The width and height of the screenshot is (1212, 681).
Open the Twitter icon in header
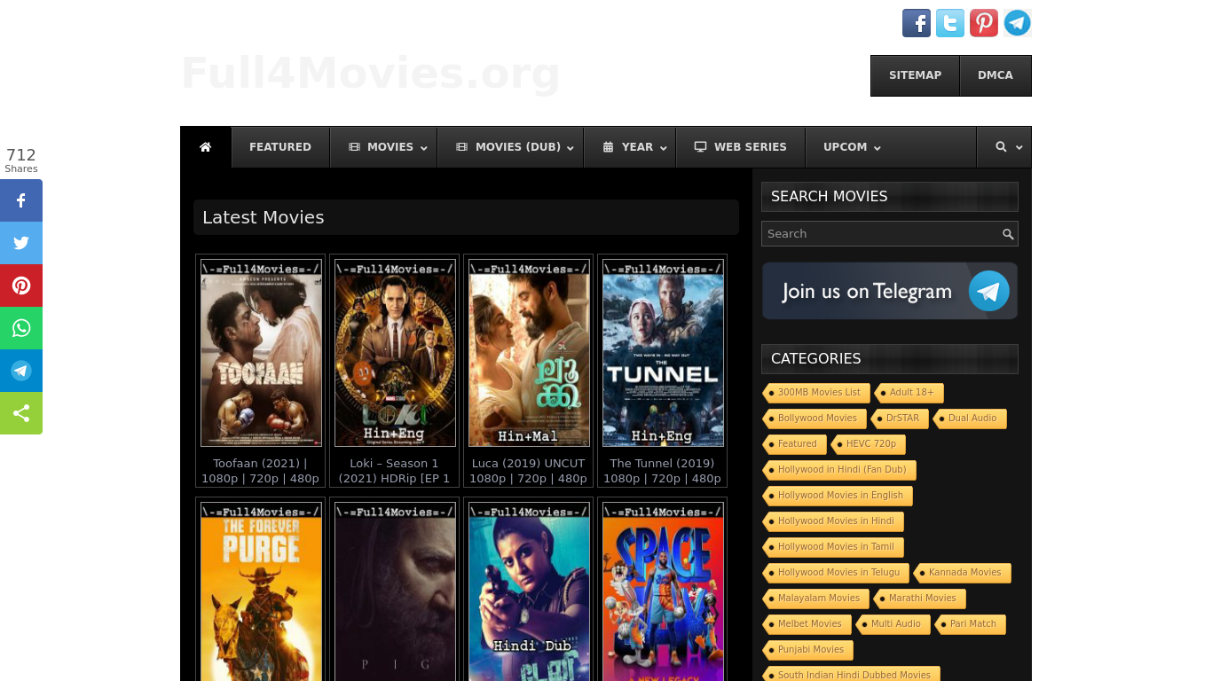pos(950,23)
